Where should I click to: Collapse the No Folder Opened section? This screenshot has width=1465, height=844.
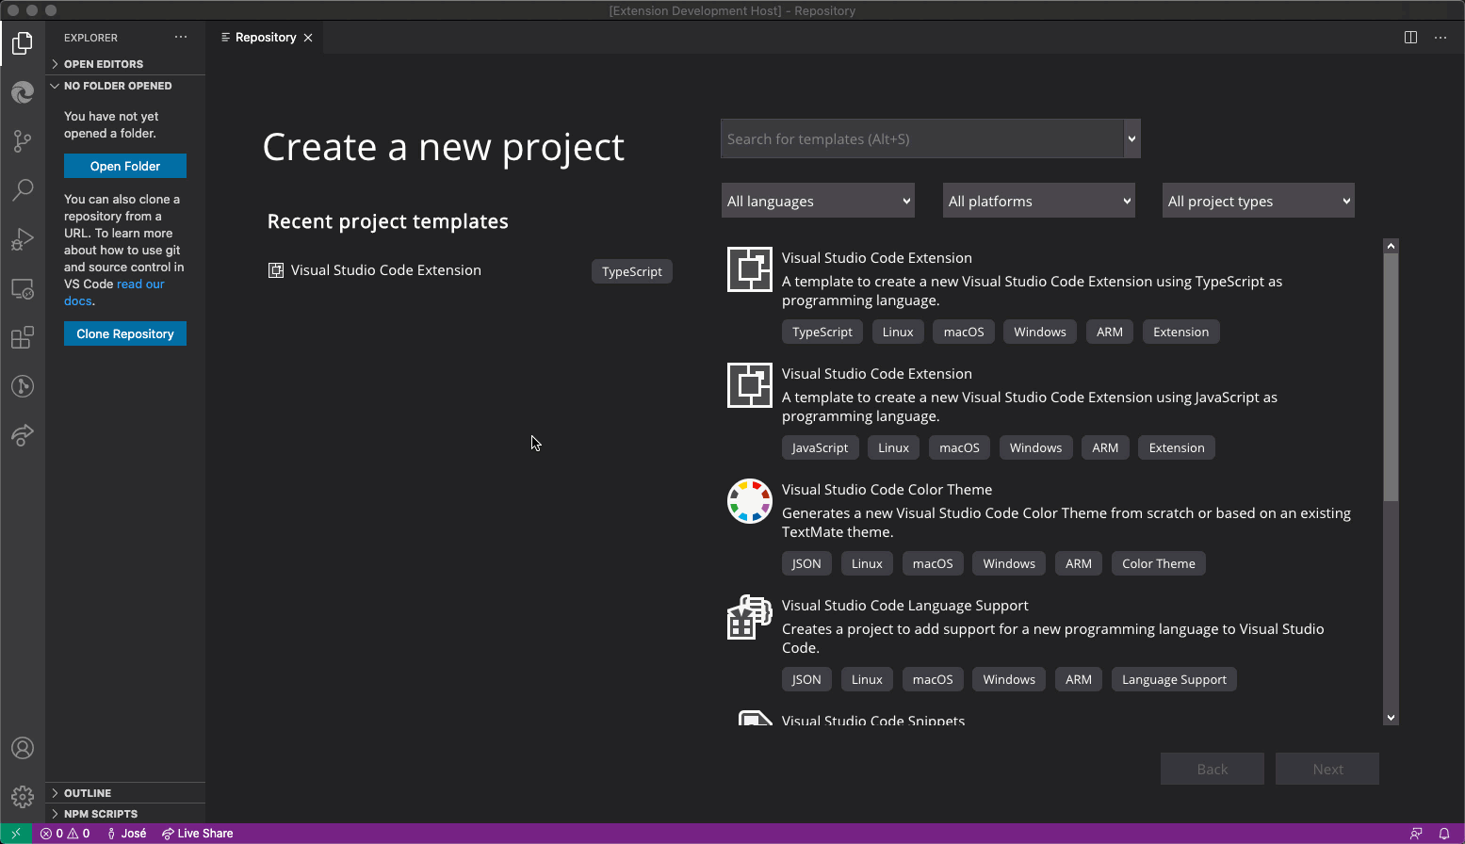125,86
